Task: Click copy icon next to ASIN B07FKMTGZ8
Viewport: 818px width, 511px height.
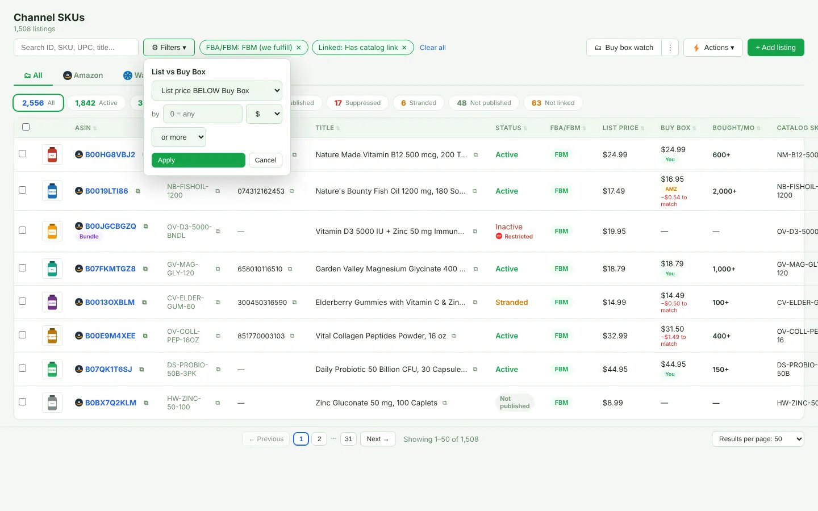Action: pos(145,269)
